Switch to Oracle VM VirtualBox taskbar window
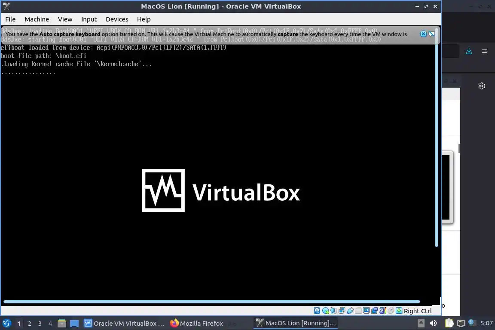This screenshot has height=330, width=495. (124, 324)
